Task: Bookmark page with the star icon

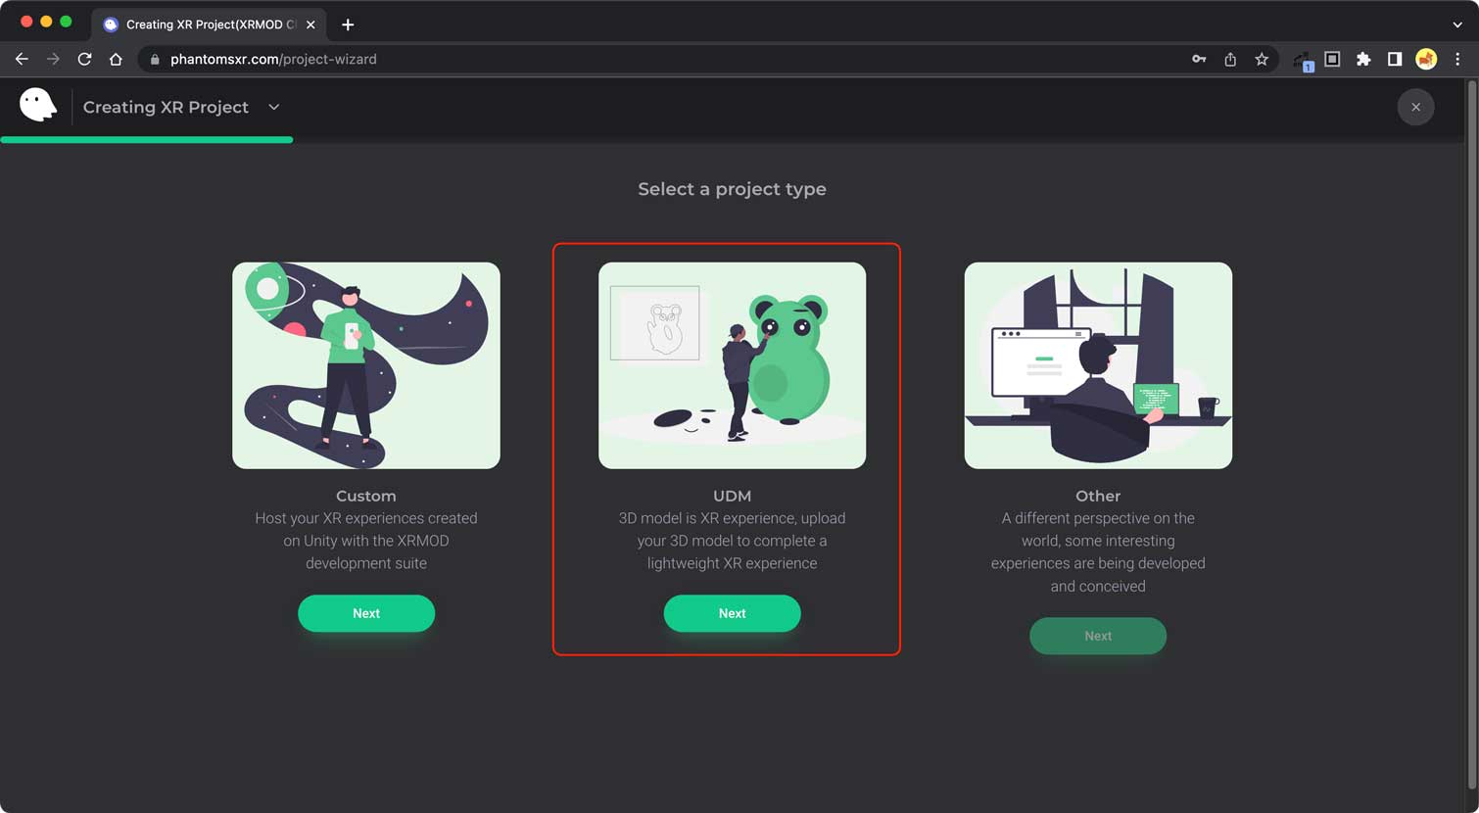Action: tap(1262, 59)
